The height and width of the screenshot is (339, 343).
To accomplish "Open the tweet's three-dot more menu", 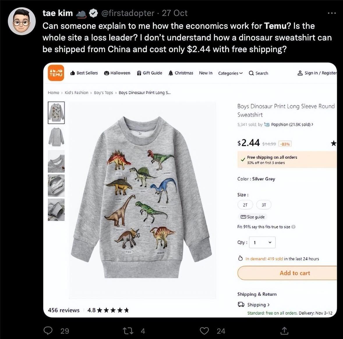I will [x=332, y=13].
